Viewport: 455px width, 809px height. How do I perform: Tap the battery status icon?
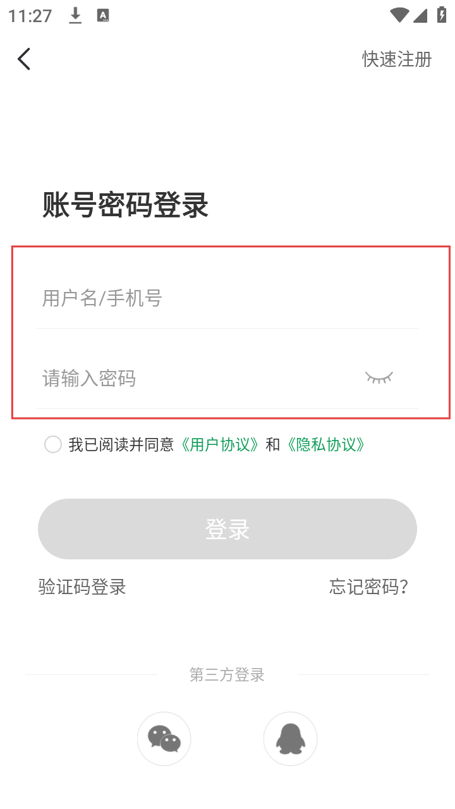442,15
